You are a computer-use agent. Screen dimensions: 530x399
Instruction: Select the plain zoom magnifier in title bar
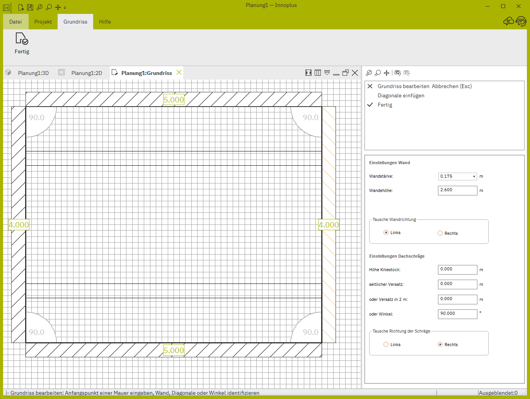pos(48,7)
